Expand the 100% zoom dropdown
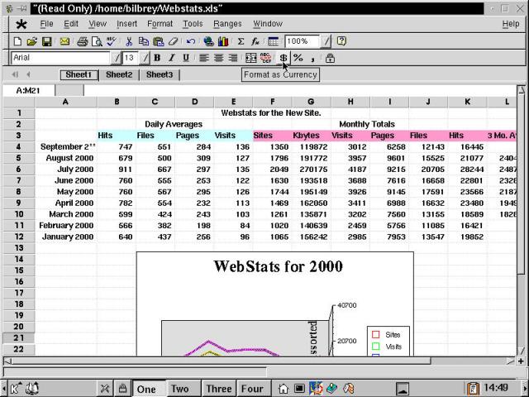 click(326, 41)
